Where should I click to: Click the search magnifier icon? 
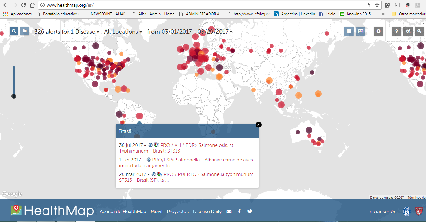(14, 31)
